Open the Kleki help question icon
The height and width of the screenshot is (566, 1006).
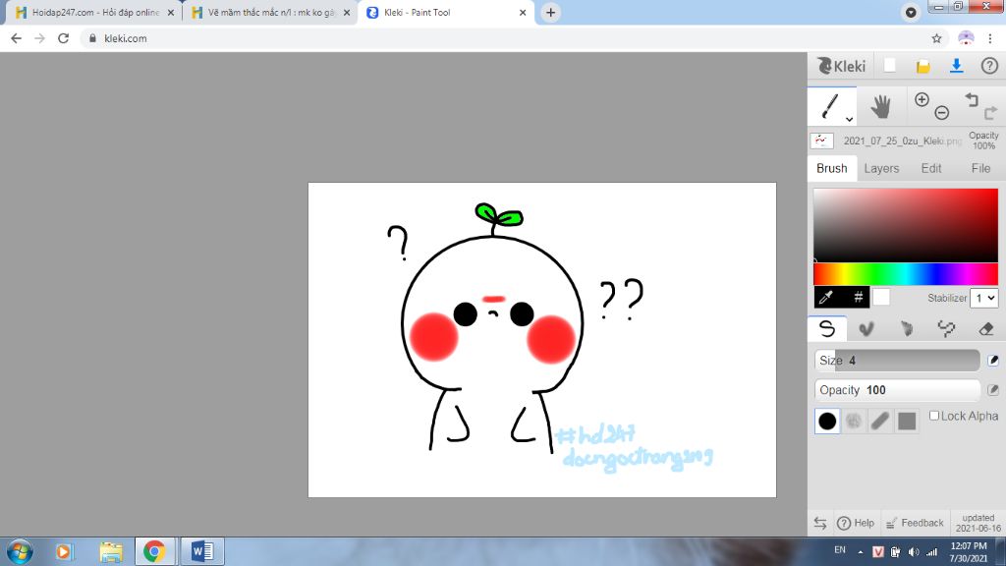[x=989, y=66]
